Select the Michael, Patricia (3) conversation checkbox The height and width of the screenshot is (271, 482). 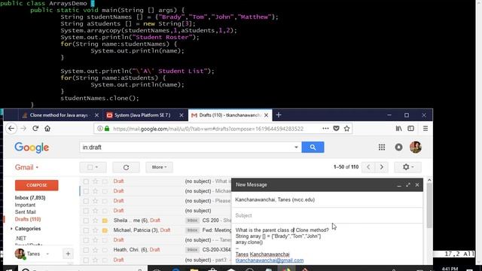coord(86,230)
